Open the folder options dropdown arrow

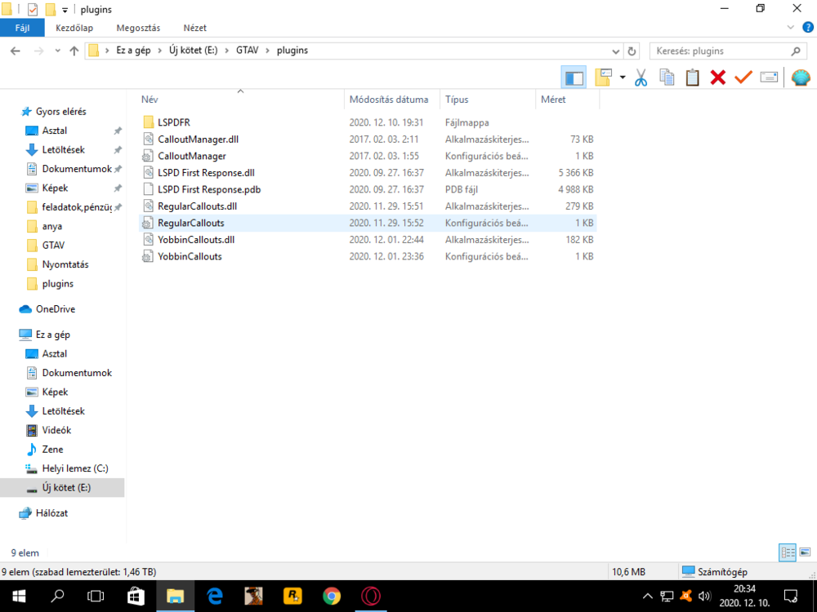623,78
